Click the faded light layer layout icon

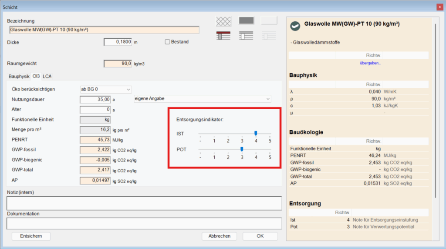269,36
